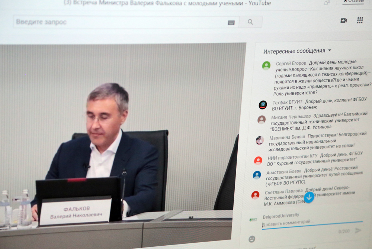Image resolution: width=372 pixels, height=249 pixels.
Task: Open the emoji picker smiley icon
Action: 252,239
